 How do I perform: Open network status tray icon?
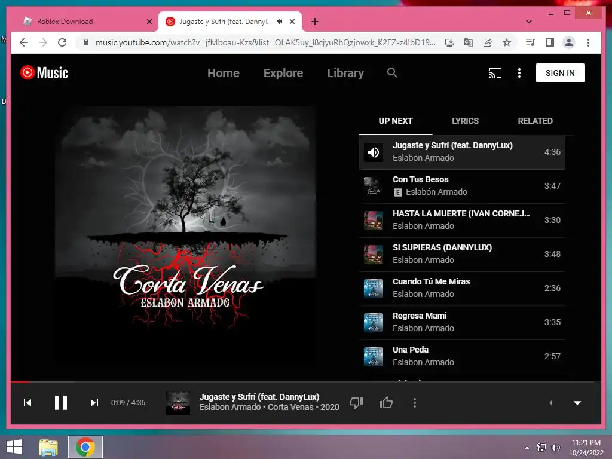(x=541, y=448)
